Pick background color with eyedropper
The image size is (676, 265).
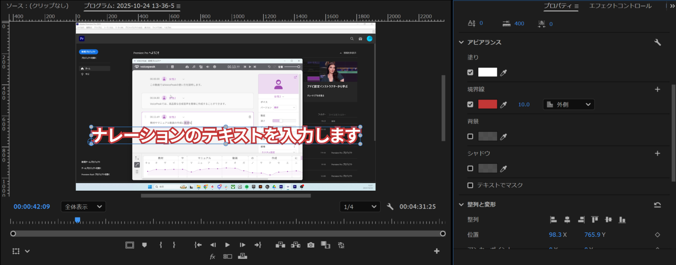[x=504, y=137]
